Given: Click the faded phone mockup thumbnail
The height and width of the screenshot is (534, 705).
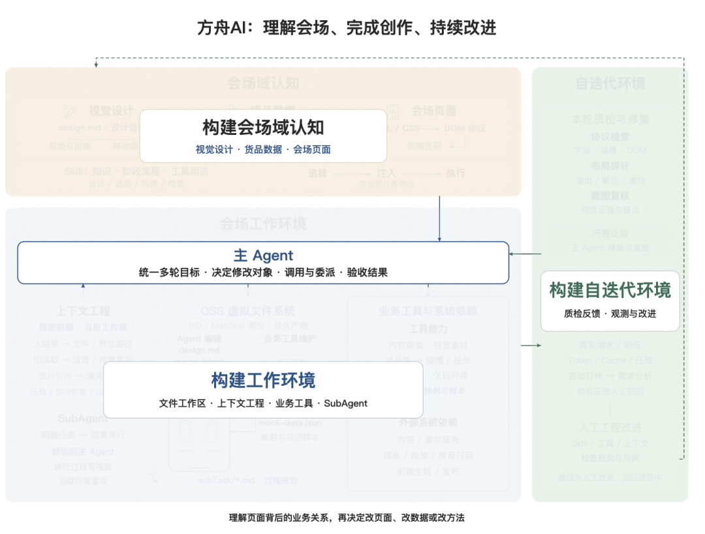Looking at the screenshot, I should click(200, 444).
